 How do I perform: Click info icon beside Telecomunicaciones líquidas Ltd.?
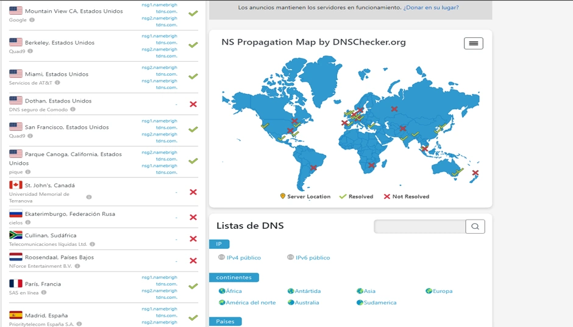pos(93,244)
